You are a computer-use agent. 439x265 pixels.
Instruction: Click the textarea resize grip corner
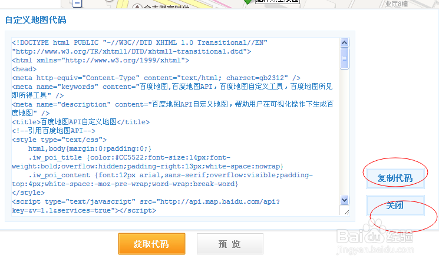point(346,213)
